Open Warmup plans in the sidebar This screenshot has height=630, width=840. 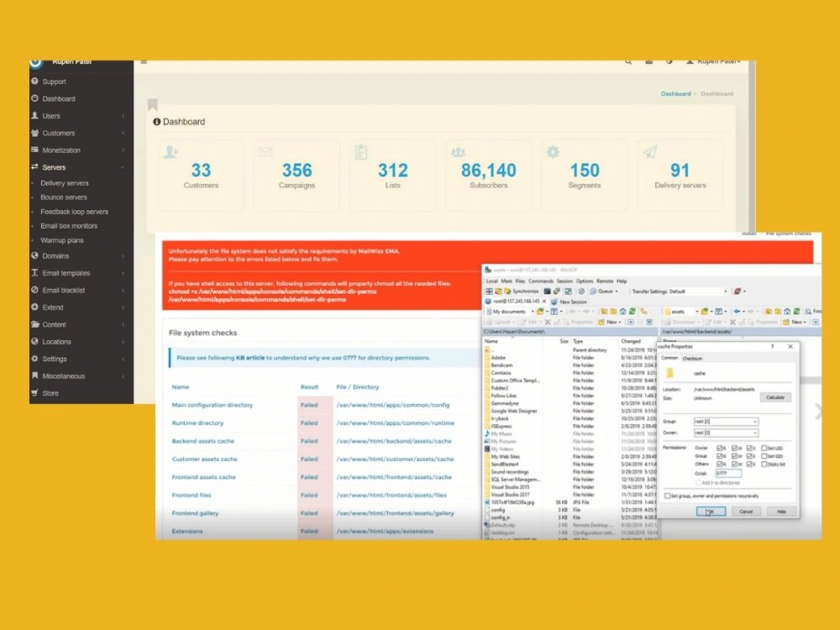(61, 240)
